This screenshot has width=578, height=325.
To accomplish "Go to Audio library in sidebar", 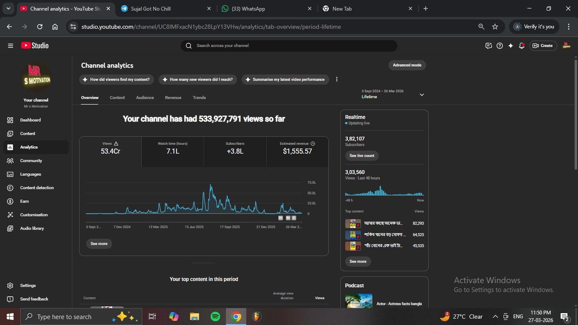I will [x=32, y=229].
